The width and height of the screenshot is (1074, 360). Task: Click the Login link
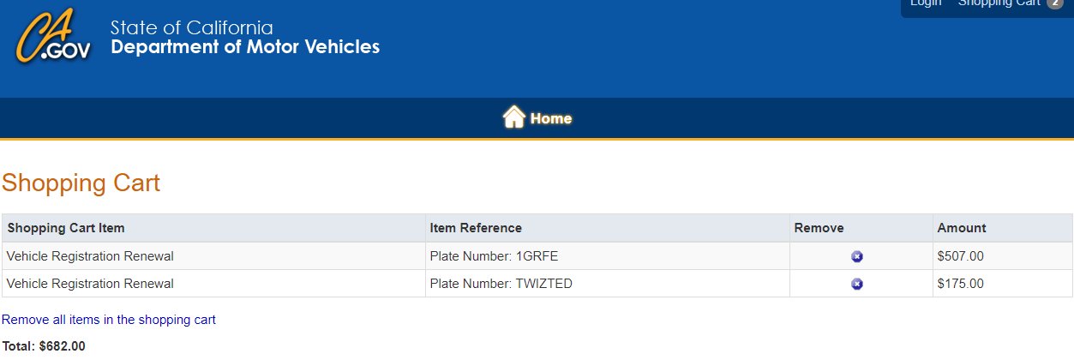pos(926,3)
